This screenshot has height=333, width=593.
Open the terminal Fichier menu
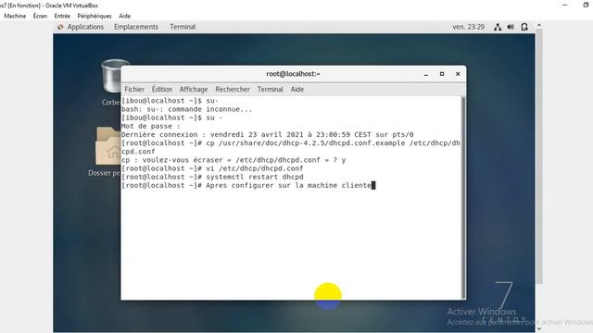(134, 90)
